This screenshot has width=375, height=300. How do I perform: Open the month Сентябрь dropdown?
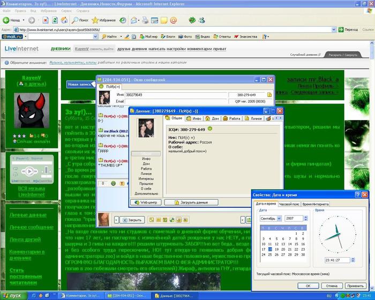[279, 219]
